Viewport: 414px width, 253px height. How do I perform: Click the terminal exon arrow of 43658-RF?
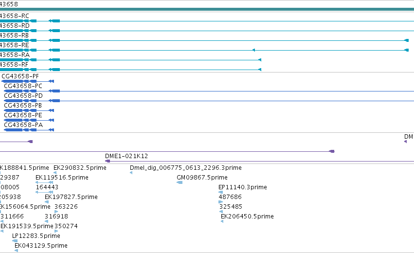click(260, 70)
